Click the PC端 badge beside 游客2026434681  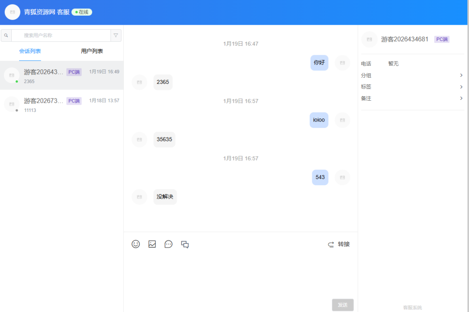(x=441, y=39)
